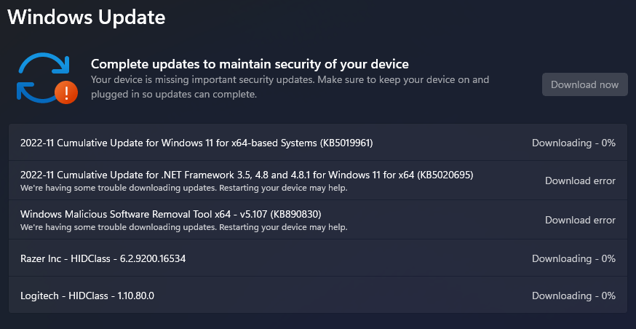636x329 pixels.
Task: Click Downloading status of Windows 11 cumulative update
Action: coord(573,143)
